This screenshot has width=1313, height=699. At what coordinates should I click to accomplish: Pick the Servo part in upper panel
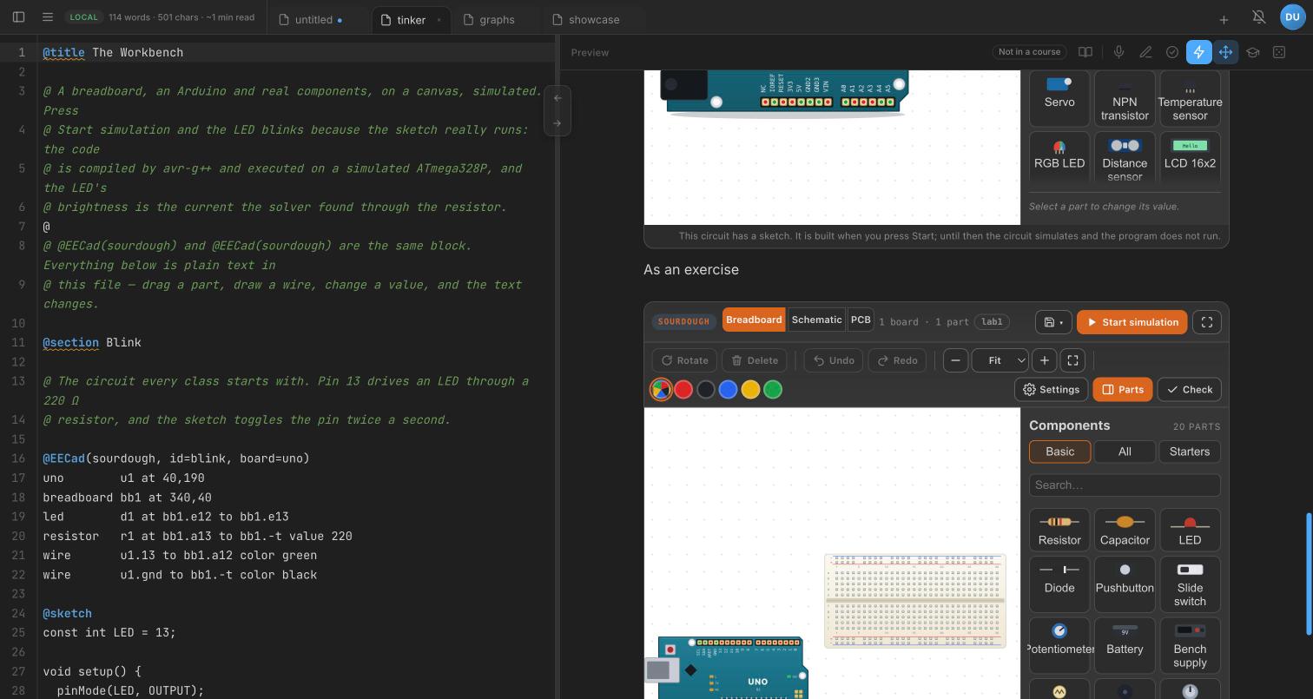[x=1059, y=98]
